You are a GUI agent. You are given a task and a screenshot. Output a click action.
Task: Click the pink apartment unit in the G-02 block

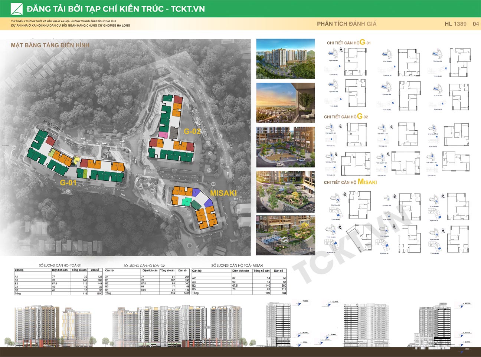163,134
